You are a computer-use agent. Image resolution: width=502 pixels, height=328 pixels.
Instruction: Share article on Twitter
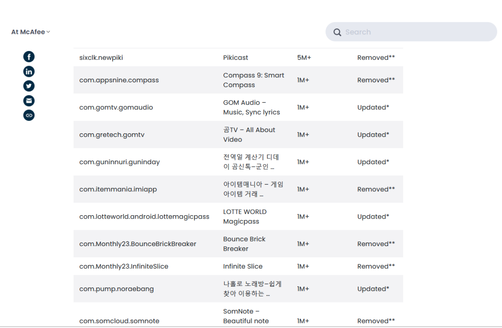tap(29, 86)
